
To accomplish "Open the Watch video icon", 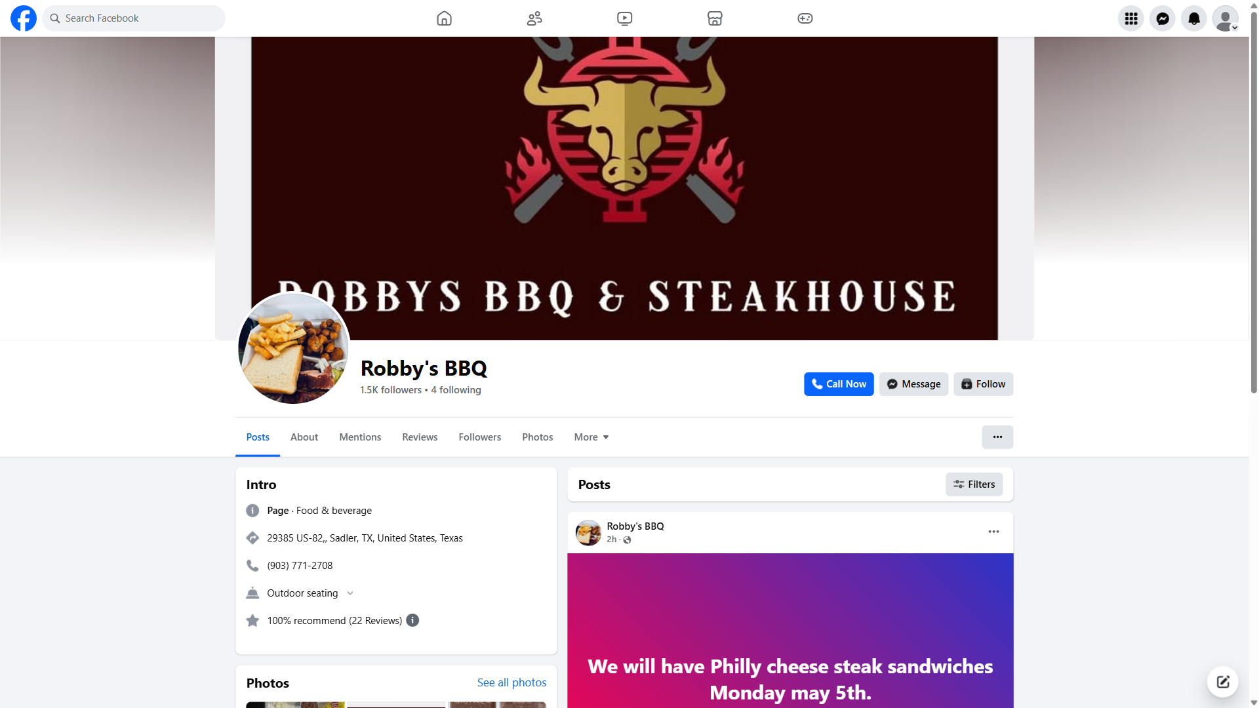I will point(625,18).
